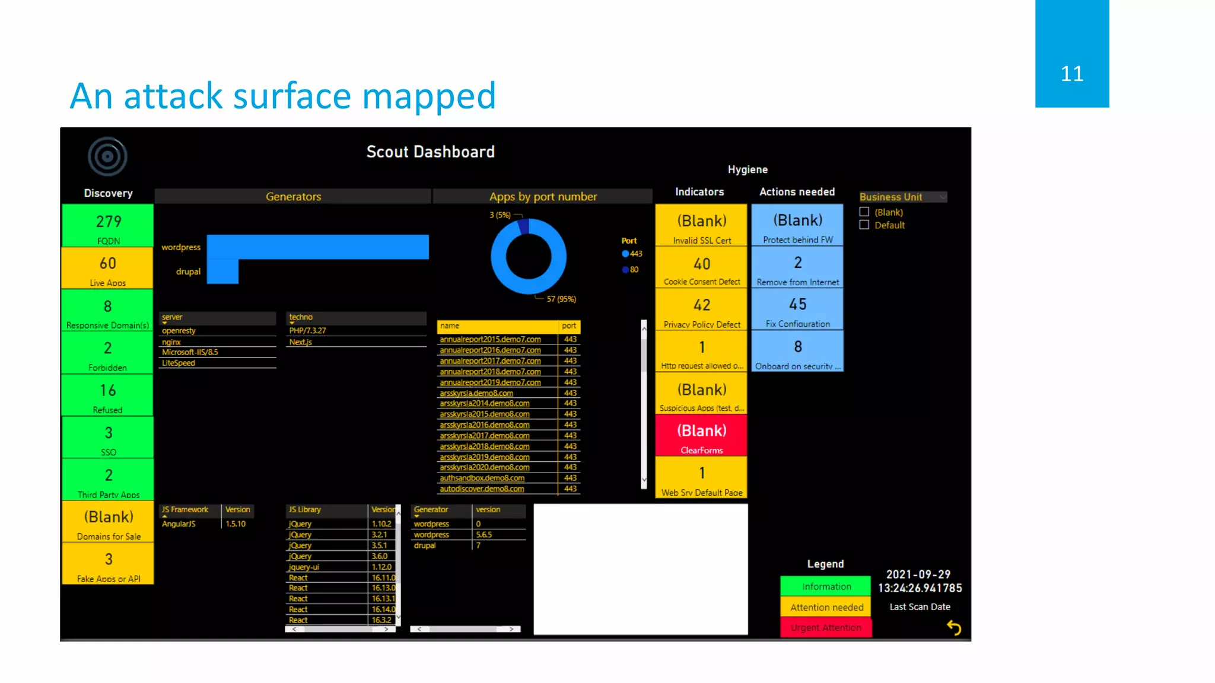Click the drupal bar in Generators chart
The width and height of the screenshot is (1215, 683).
click(x=222, y=272)
